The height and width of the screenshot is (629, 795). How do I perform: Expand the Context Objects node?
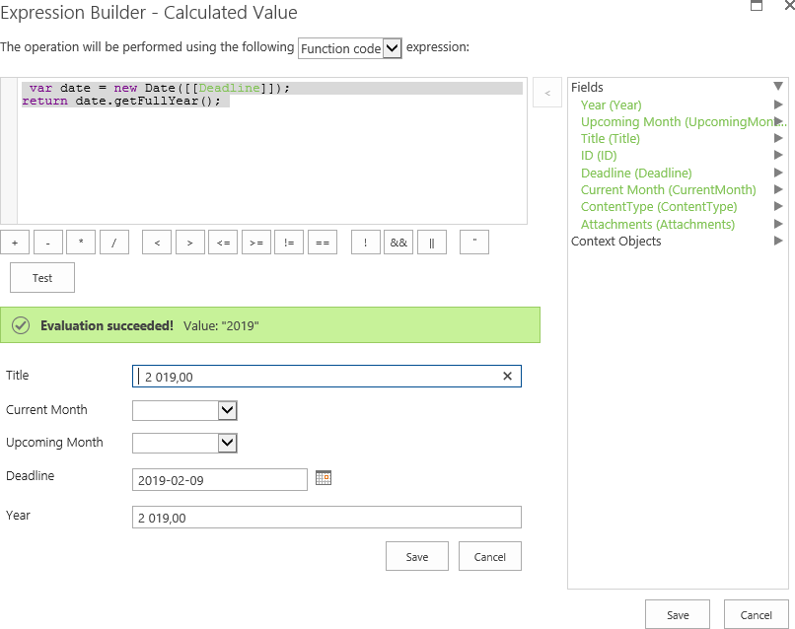[x=778, y=241]
